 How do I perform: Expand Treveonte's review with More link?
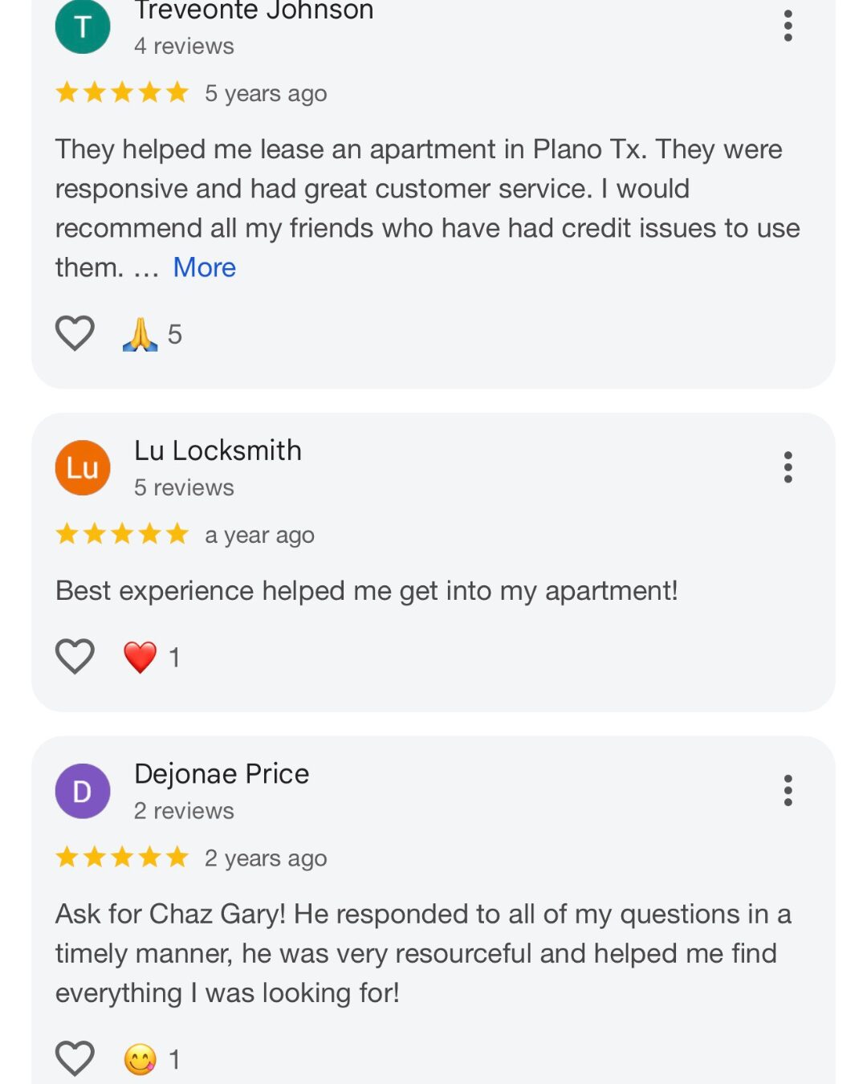click(x=204, y=267)
